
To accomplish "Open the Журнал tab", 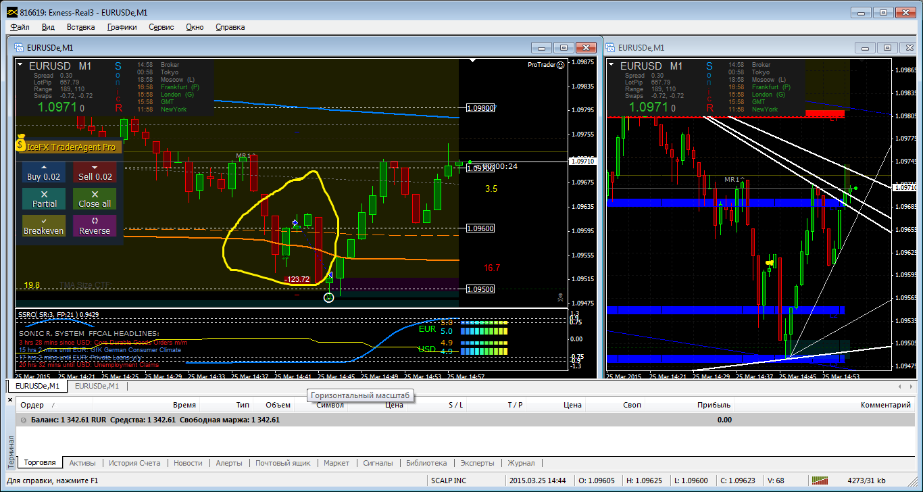I will click(x=521, y=463).
